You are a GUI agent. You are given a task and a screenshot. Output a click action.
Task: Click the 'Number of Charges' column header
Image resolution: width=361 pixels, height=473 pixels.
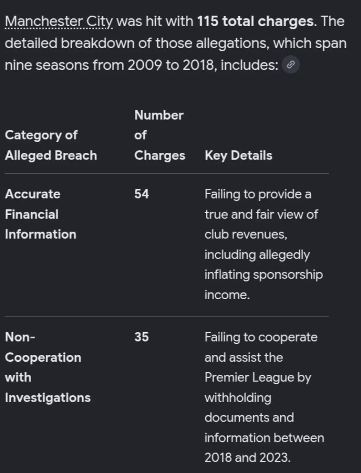[x=160, y=135]
